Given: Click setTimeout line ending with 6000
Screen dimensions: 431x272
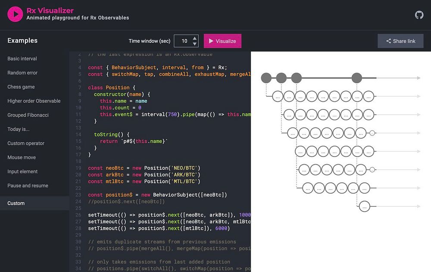Looking at the screenshot, I should [159, 228].
